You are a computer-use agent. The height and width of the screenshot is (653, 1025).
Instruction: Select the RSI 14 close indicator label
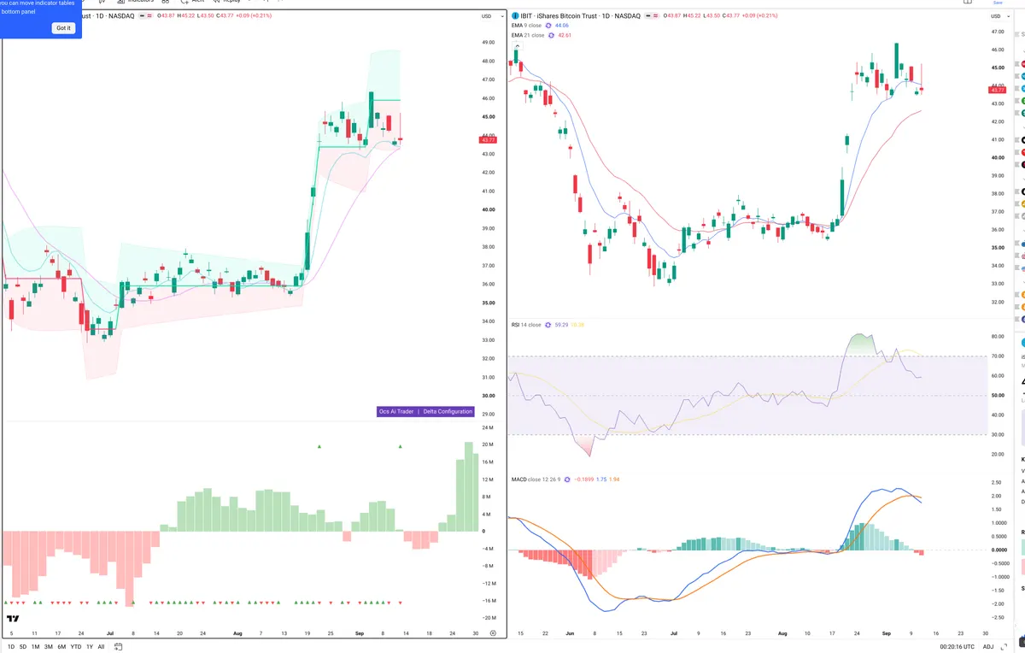tap(526, 325)
